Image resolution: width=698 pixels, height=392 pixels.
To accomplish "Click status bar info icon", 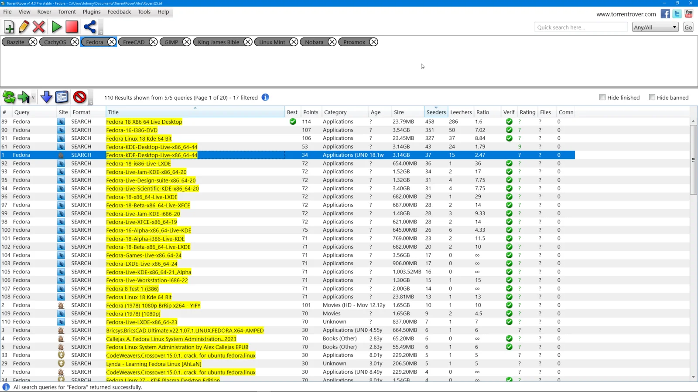I will tap(6, 387).
